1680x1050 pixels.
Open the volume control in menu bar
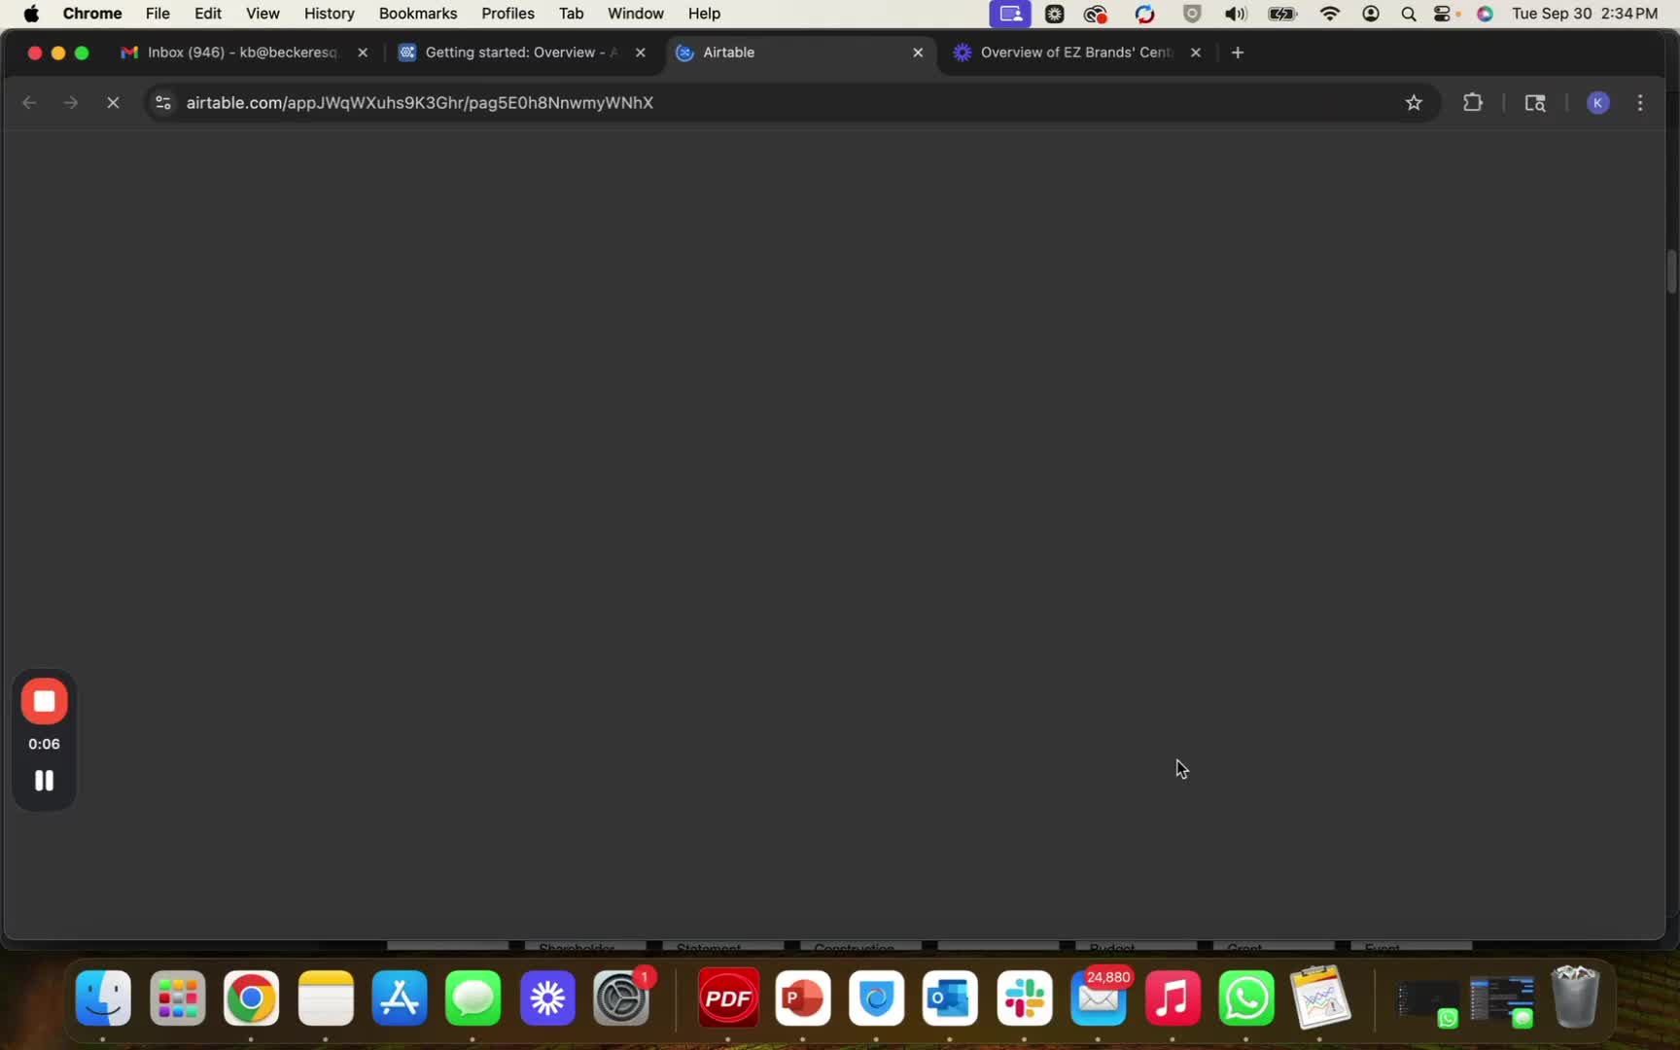click(1235, 14)
